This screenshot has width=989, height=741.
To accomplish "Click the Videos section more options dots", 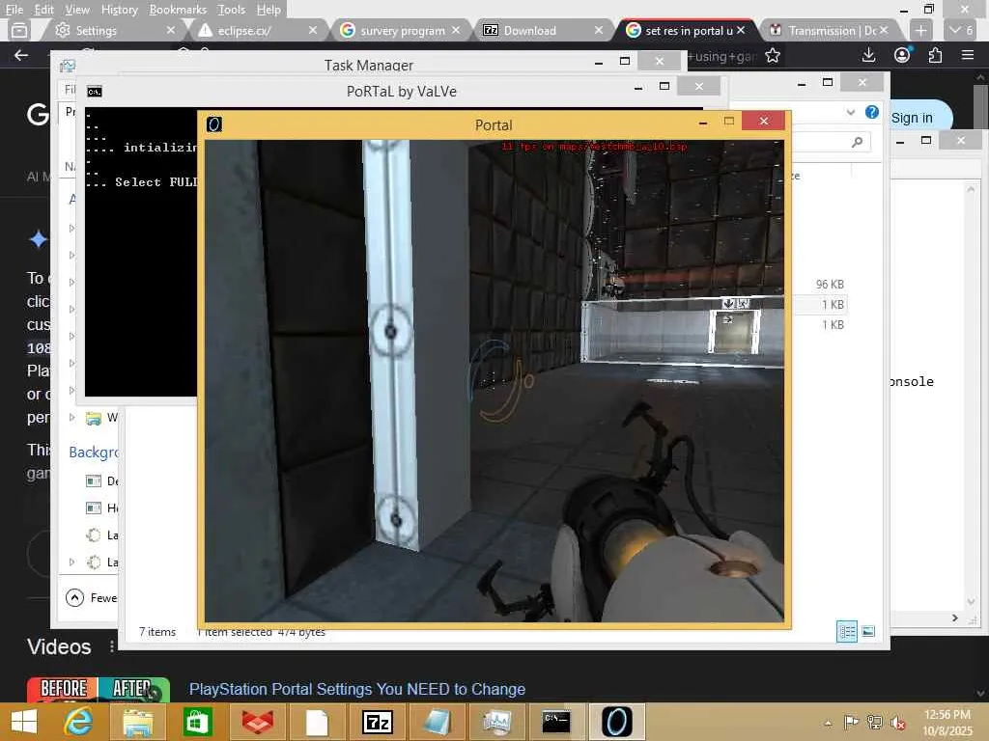I will [112, 646].
